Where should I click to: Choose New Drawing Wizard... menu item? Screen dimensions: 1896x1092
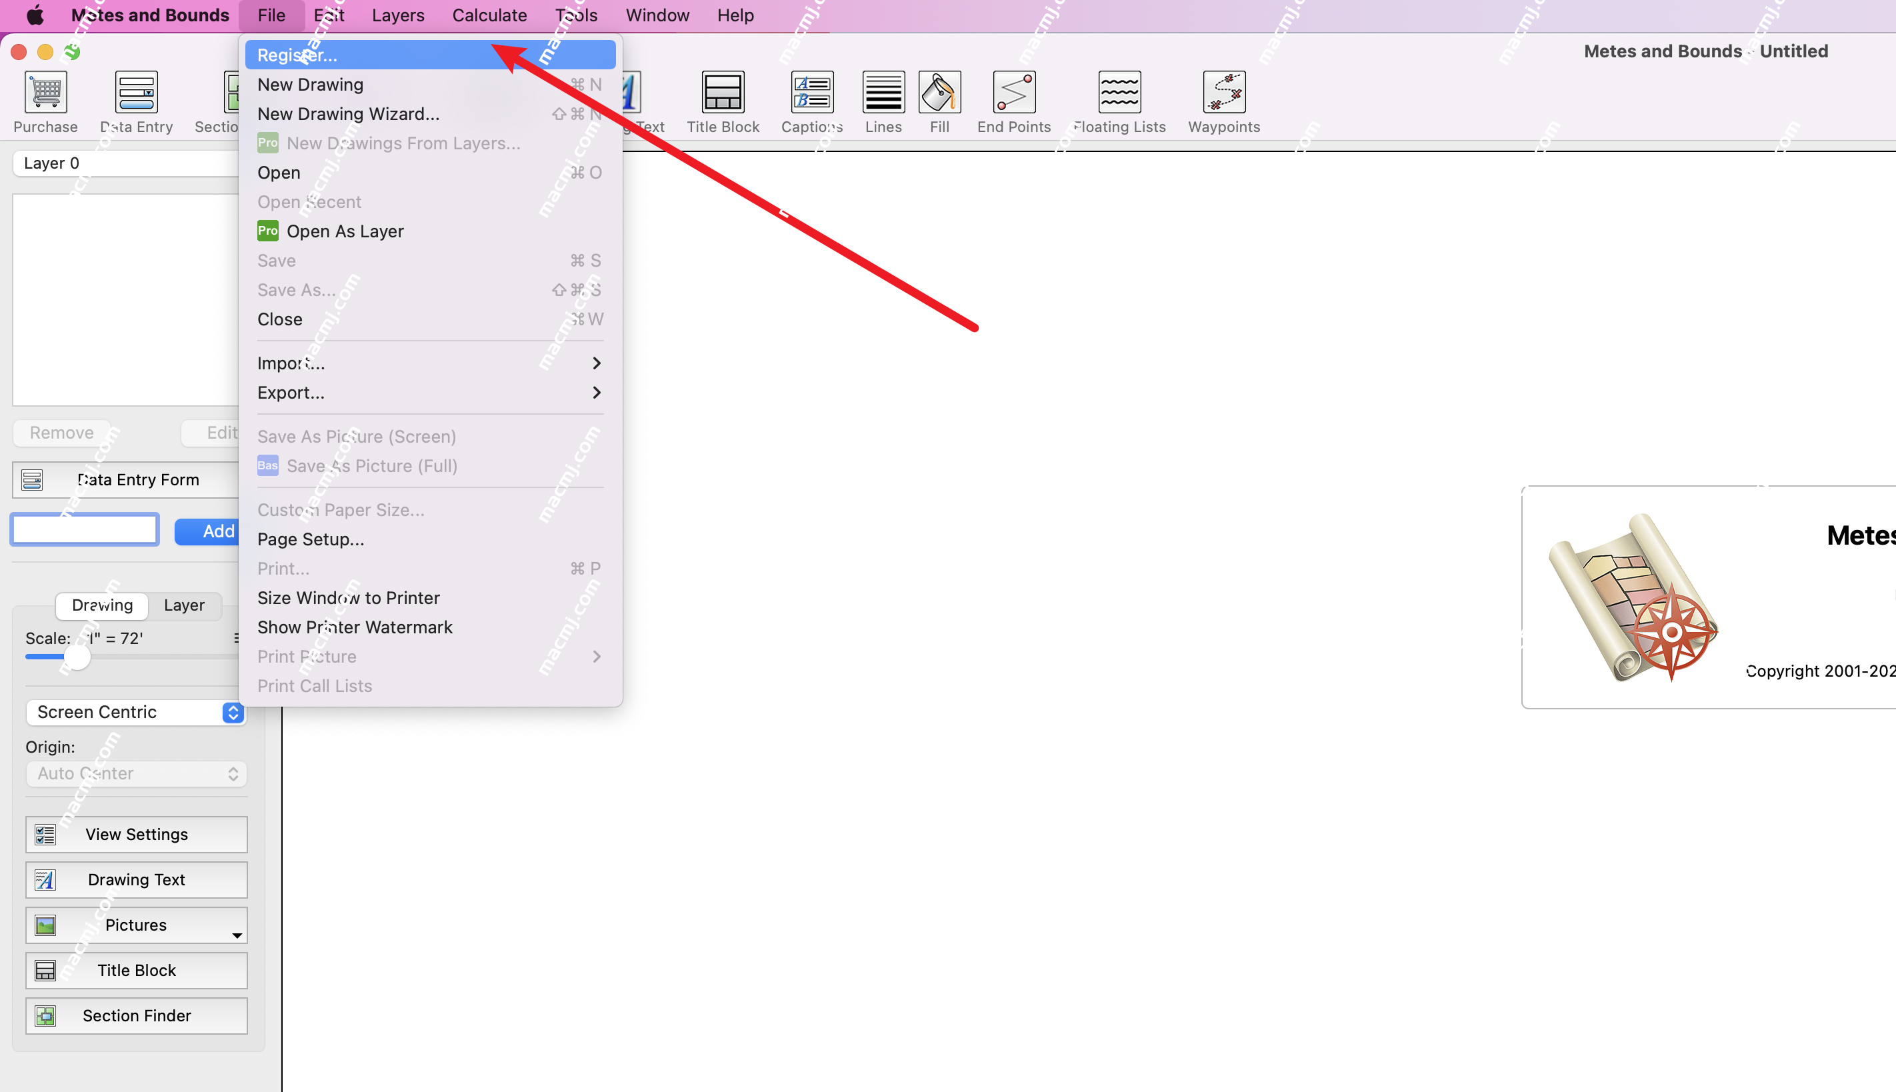tap(430, 114)
